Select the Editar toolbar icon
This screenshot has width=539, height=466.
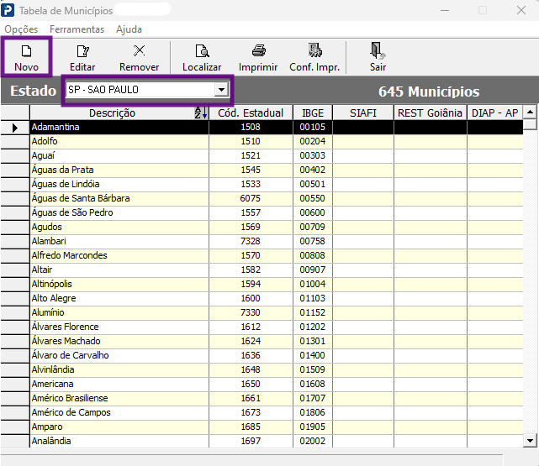tap(82, 51)
